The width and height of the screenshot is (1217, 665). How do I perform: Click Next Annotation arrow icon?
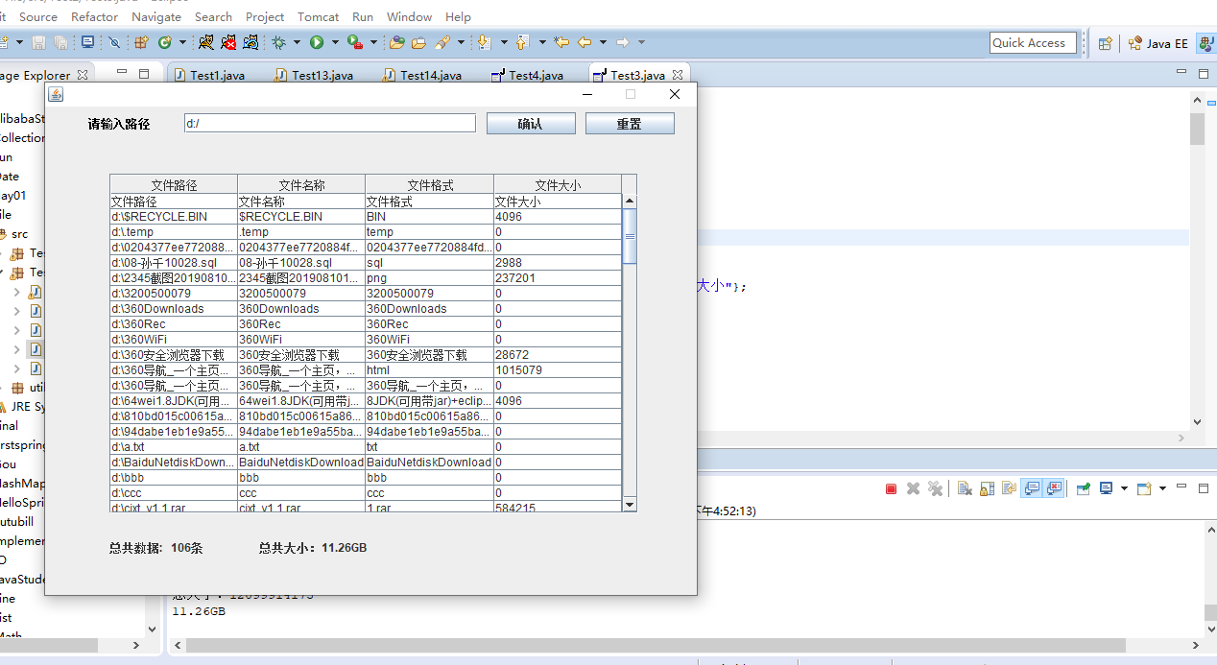tap(484, 42)
